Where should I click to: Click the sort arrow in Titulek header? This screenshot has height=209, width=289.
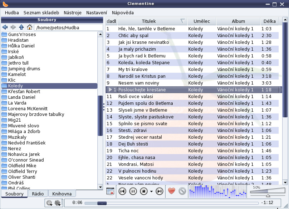(182, 21)
